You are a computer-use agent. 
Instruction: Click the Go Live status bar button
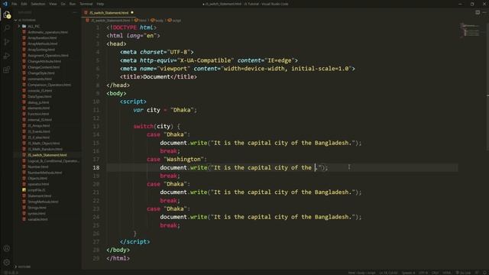click(463, 273)
